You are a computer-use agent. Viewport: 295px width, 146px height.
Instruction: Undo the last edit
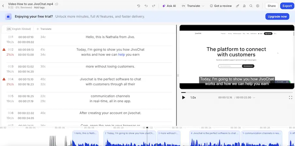tap(146, 6)
